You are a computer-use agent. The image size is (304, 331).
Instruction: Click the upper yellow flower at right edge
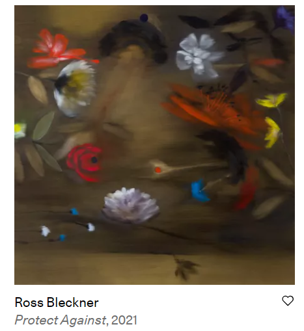click(271, 100)
